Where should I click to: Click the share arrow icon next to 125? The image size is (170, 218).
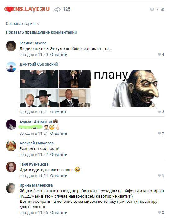[57, 9]
